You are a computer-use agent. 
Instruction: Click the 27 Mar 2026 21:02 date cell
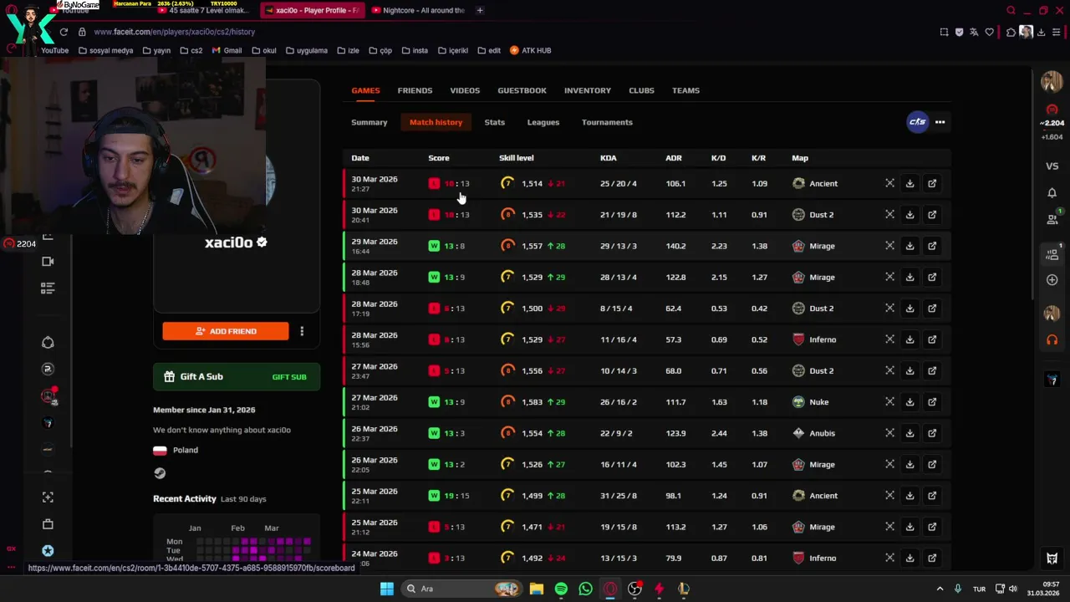click(374, 402)
